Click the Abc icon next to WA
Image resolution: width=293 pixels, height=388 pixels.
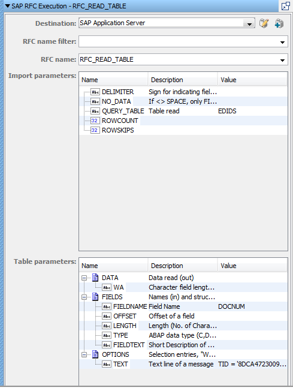coord(107,287)
